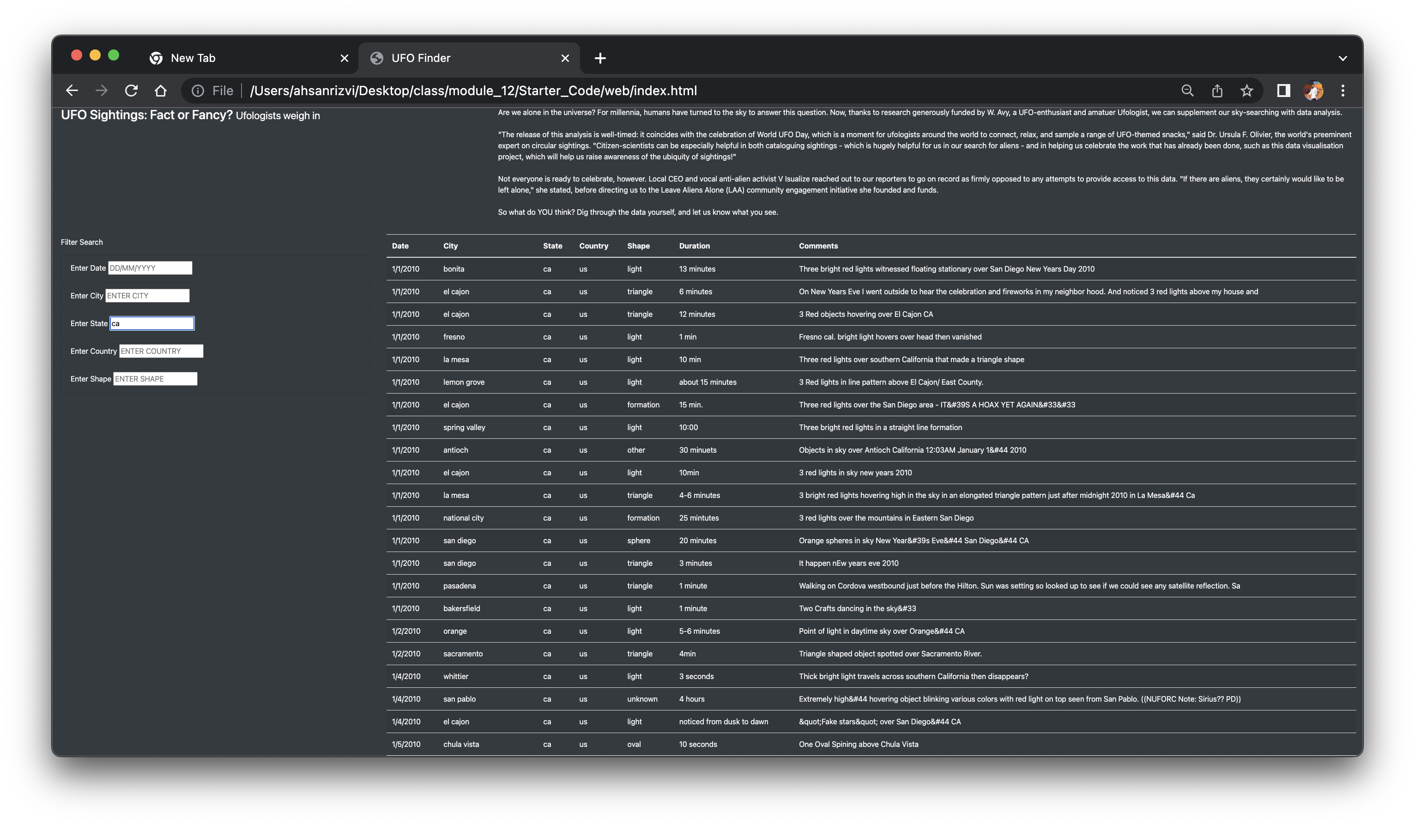Screen dimensions: 1415x825
Task: Focus the Enter City field
Action: pyautogui.click(x=147, y=296)
